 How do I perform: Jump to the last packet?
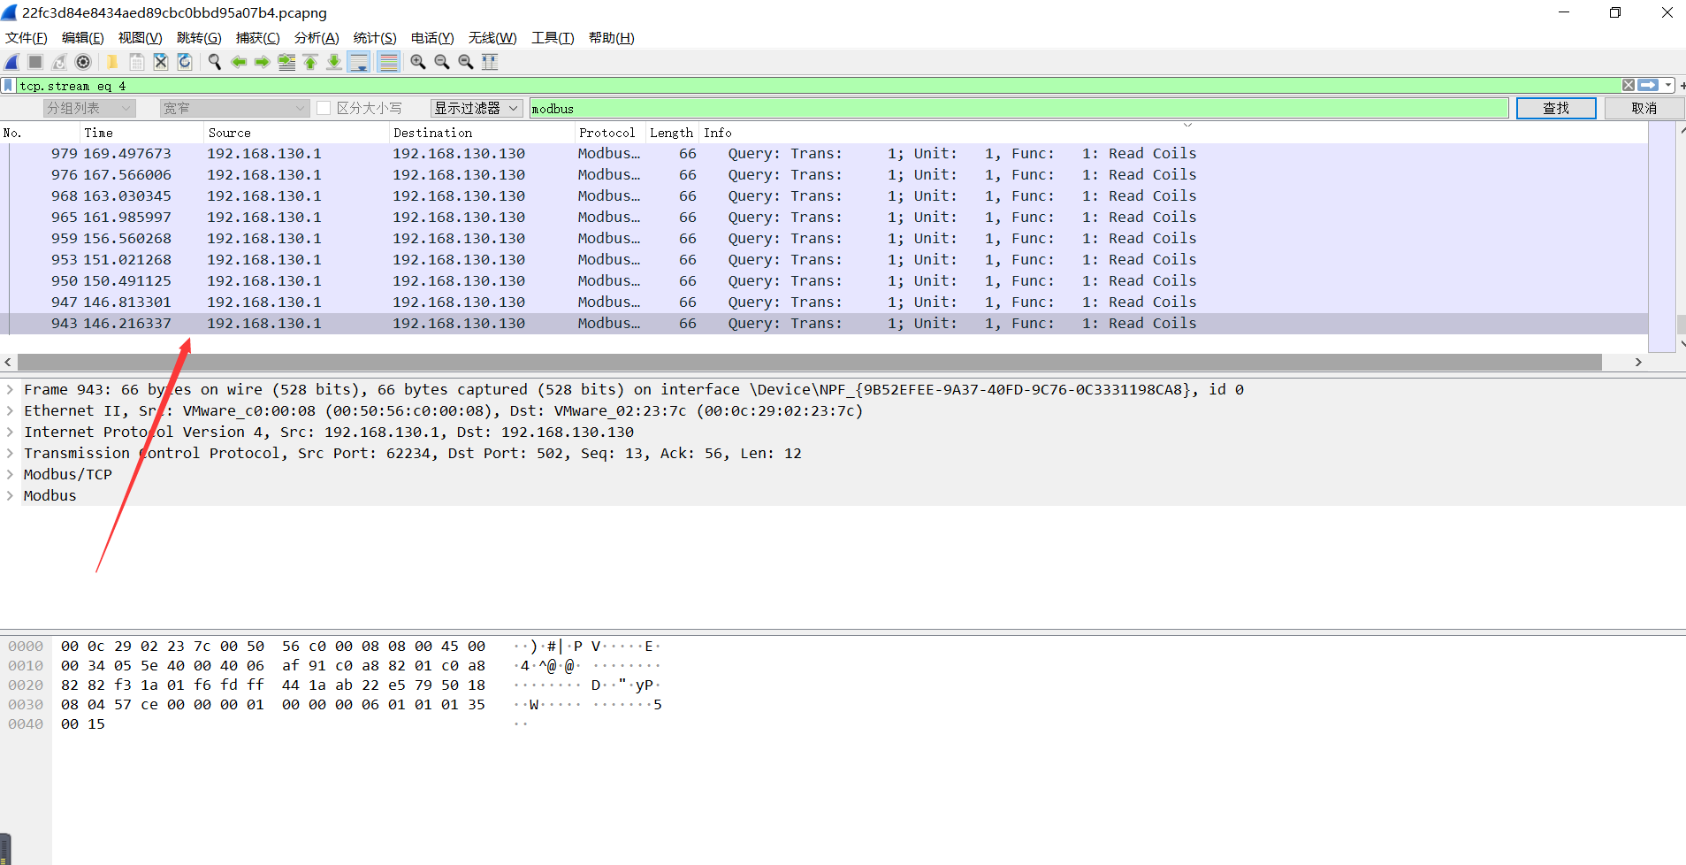pos(334,62)
